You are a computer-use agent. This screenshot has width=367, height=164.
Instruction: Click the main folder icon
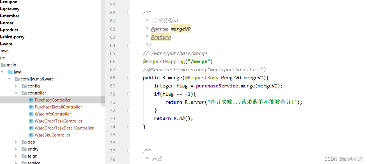tap(3, 65)
